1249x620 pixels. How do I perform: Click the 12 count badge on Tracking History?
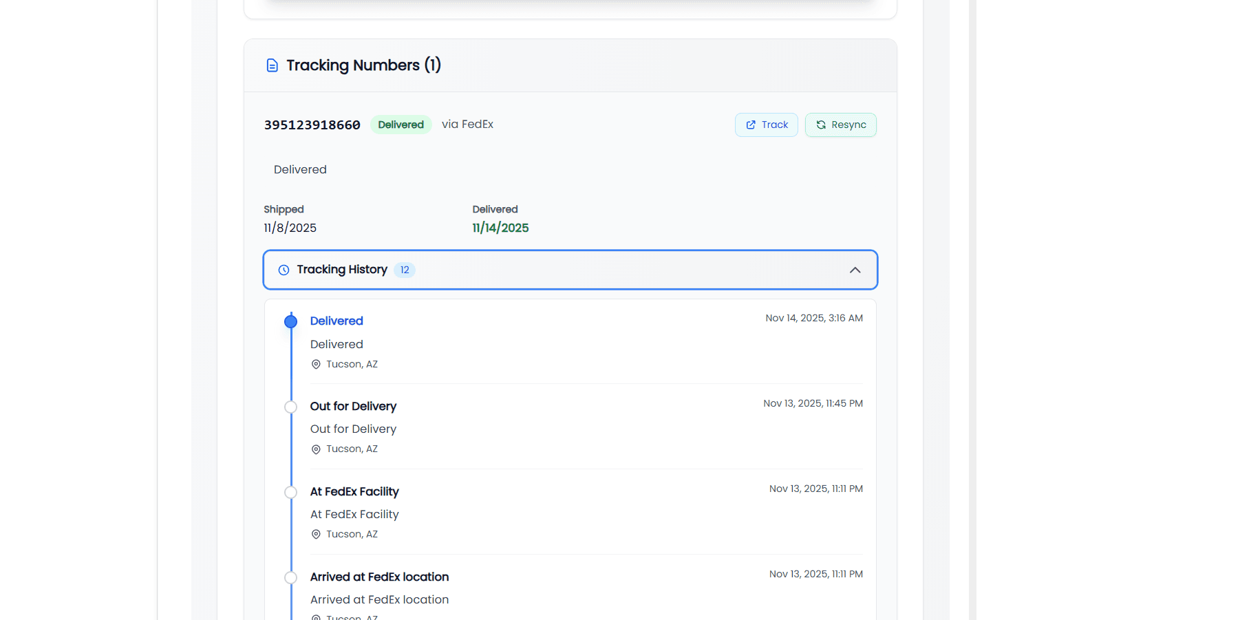[405, 270]
